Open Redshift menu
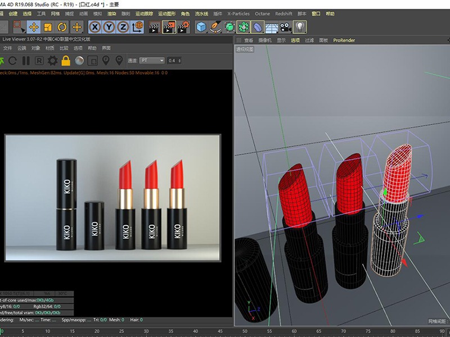Screen dimensions: 450x337 click(x=283, y=13)
